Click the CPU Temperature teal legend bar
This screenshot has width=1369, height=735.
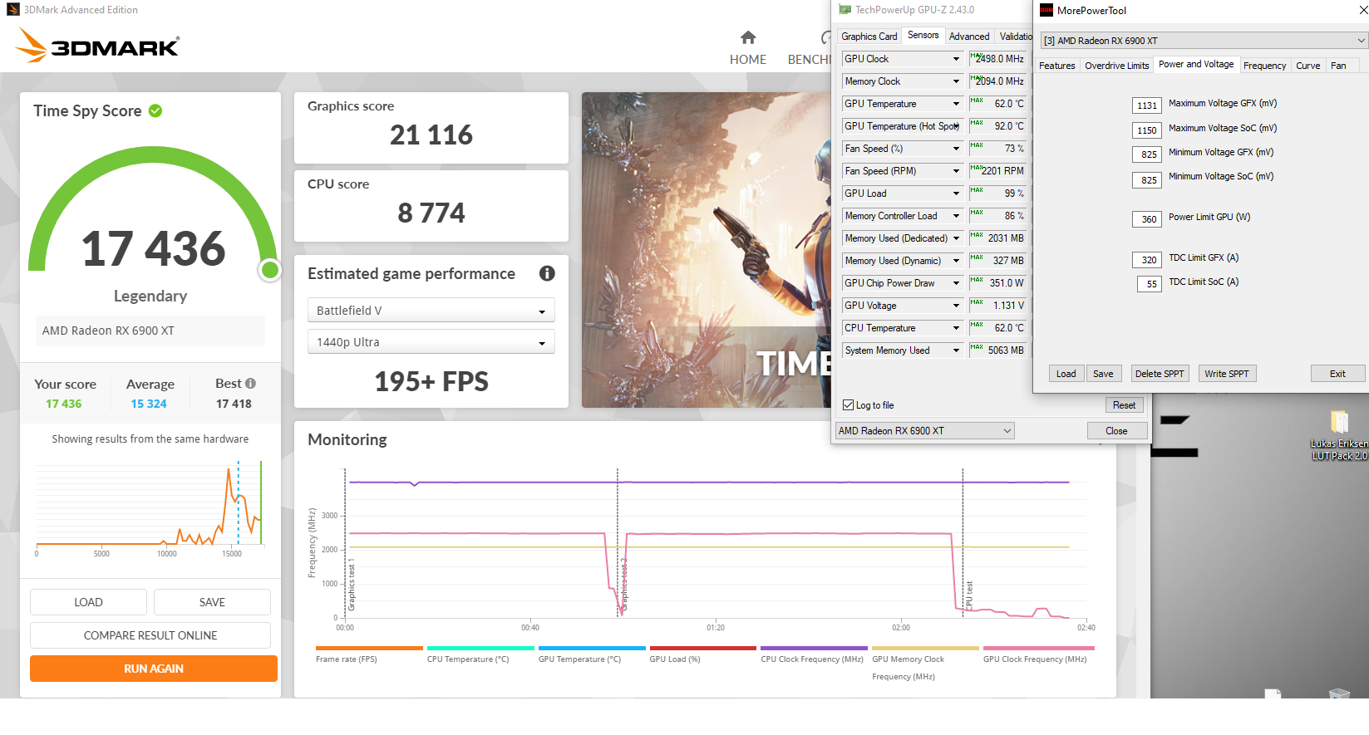480,648
